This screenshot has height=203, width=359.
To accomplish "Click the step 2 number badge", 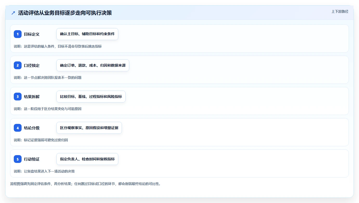I will (18, 65).
